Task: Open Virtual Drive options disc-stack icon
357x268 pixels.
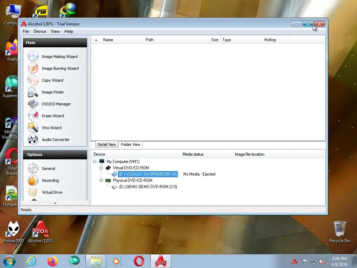Action: [33, 192]
